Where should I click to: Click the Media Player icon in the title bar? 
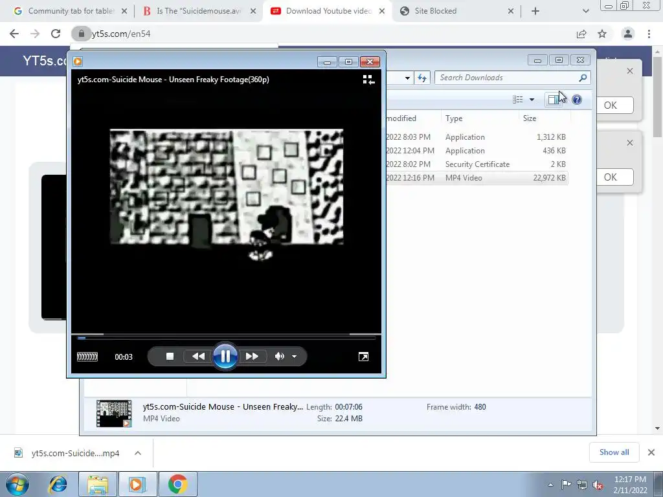coord(78,61)
